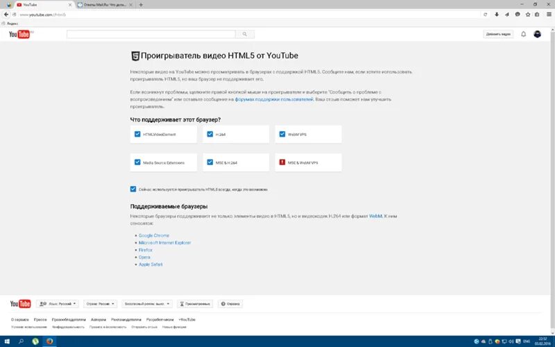Open the Отправить отзыв footer link
This screenshot has height=347, width=555.
144,327
